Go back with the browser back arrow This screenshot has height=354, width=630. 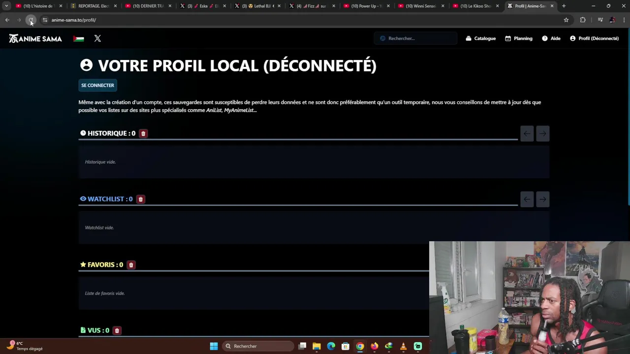7,20
